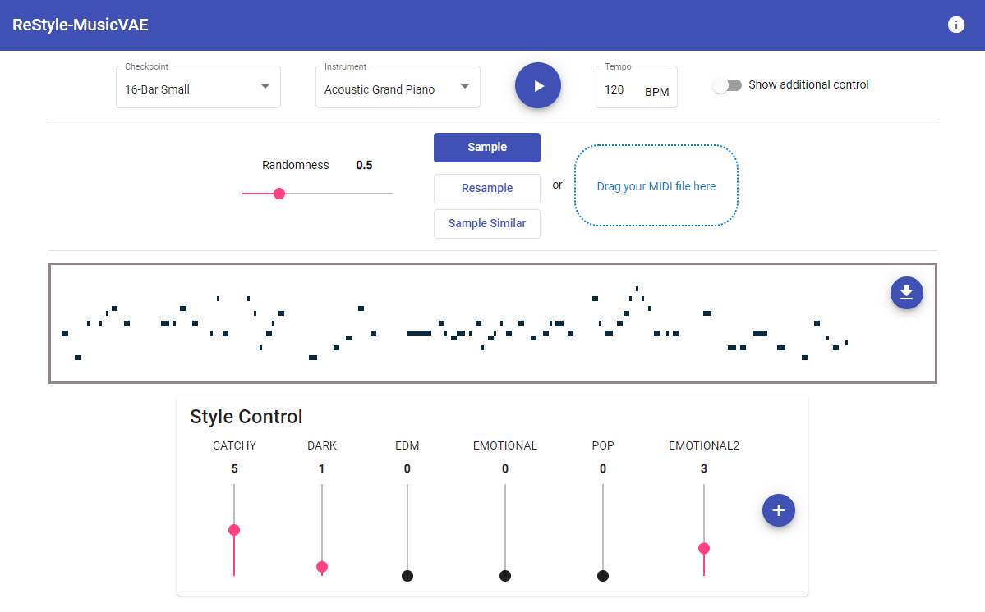Click the Checkpoint dropdown arrow
985x612 pixels.
pos(265,87)
